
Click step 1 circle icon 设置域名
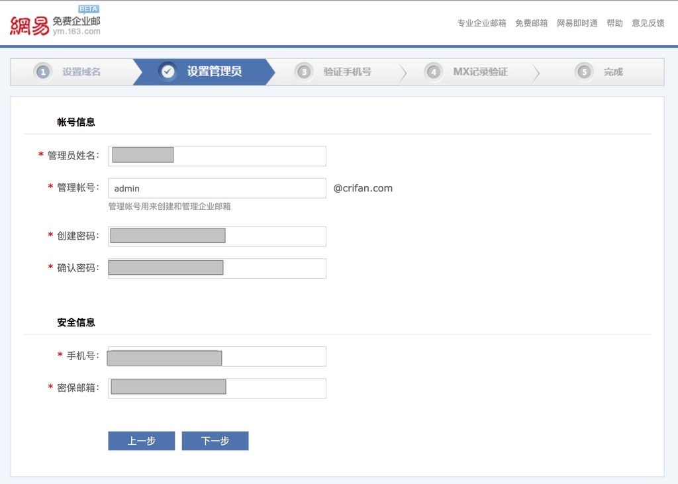[43, 72]
